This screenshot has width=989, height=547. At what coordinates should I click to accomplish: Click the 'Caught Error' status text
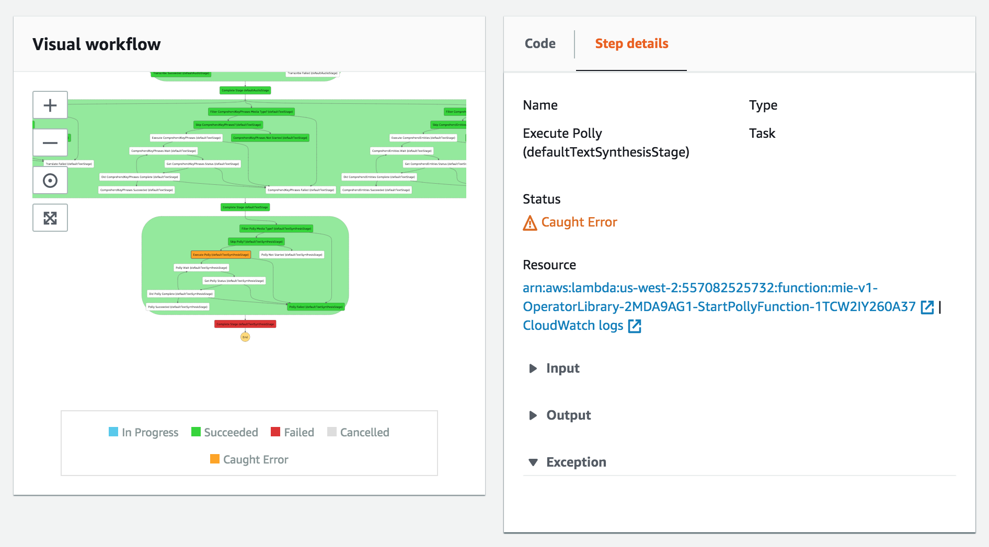579,222
